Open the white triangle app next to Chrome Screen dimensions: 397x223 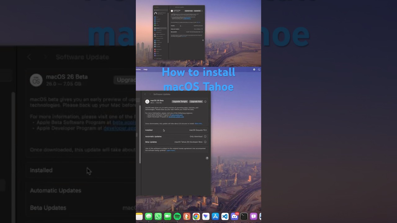point(206,216)
